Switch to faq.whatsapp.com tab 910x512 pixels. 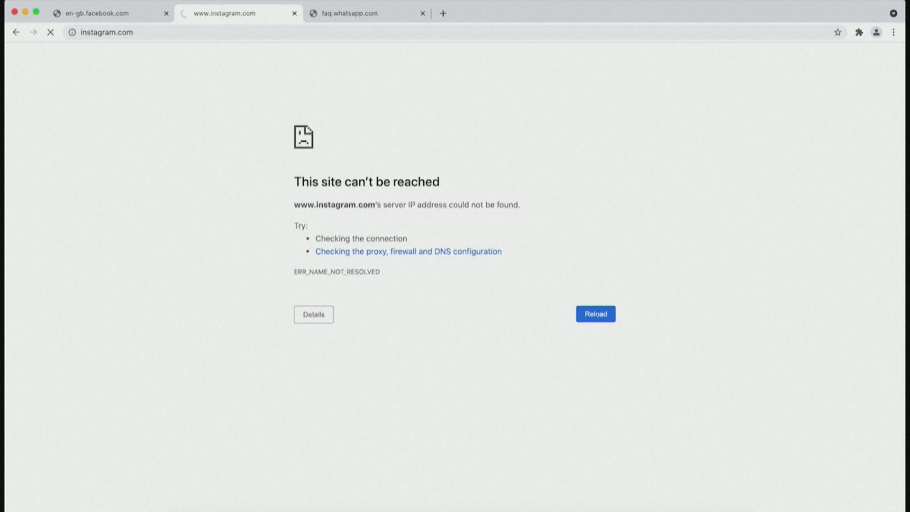coord(350,13)
